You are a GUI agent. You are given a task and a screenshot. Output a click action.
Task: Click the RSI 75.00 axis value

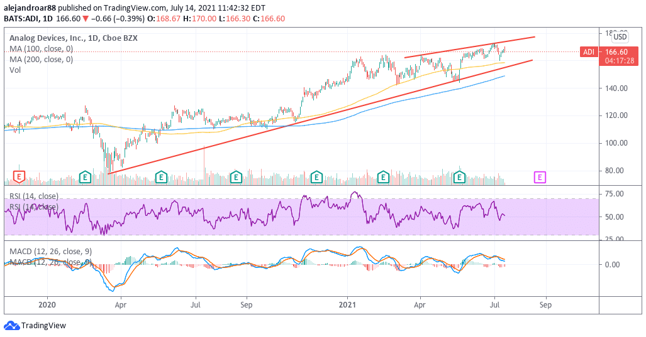pyautogui.click(x=614, y=194)
